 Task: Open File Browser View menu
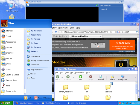[x=67, y=72]
